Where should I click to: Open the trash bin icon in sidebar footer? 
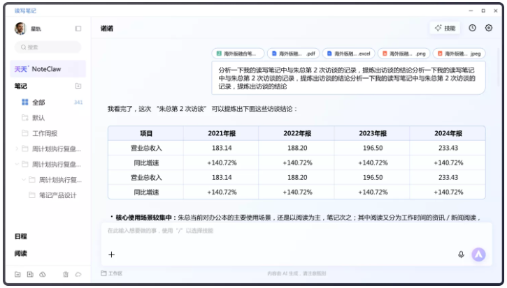[66, 275]
